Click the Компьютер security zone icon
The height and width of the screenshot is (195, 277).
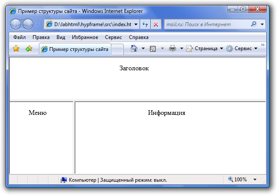click(x=64, y=180)
